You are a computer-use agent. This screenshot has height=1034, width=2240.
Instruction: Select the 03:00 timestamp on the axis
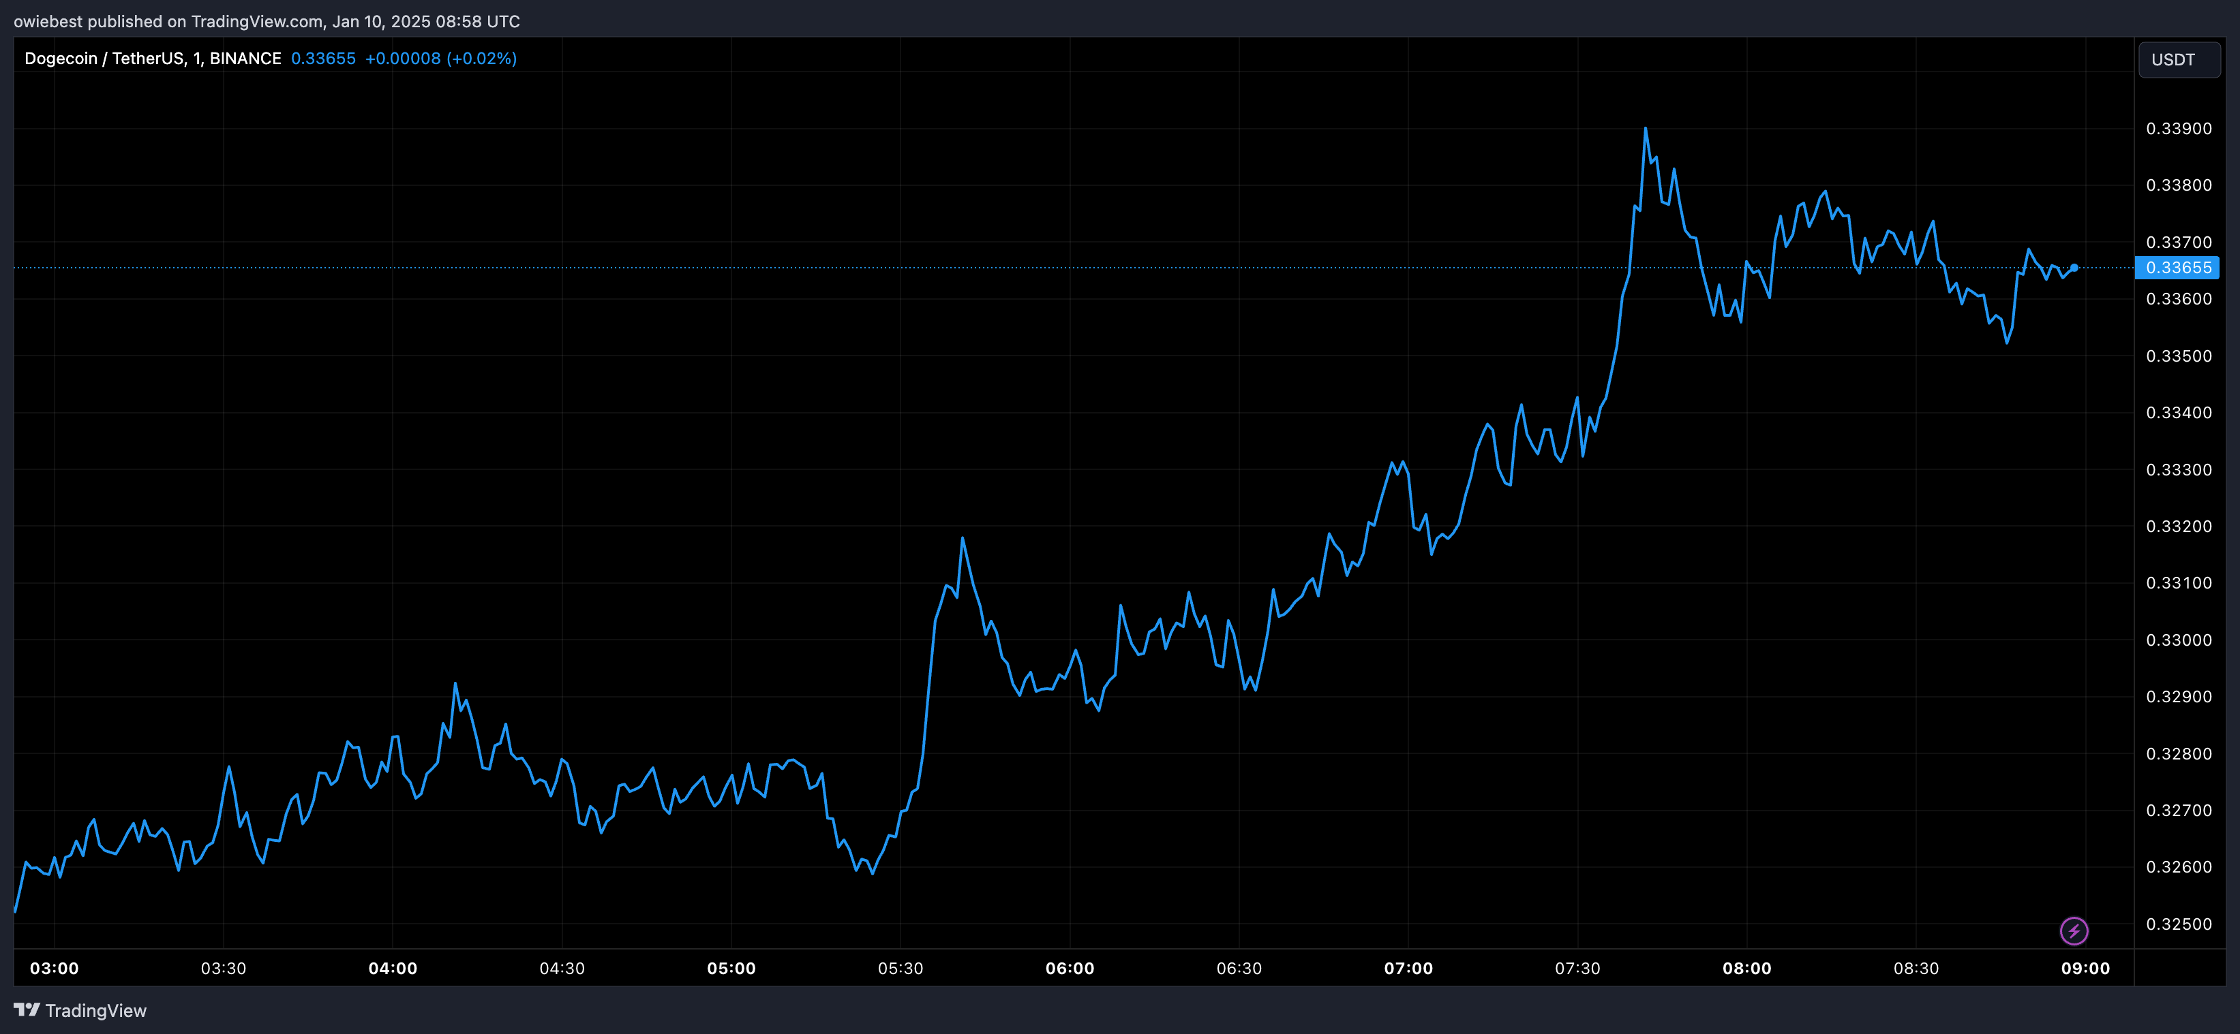coord(54,968)
